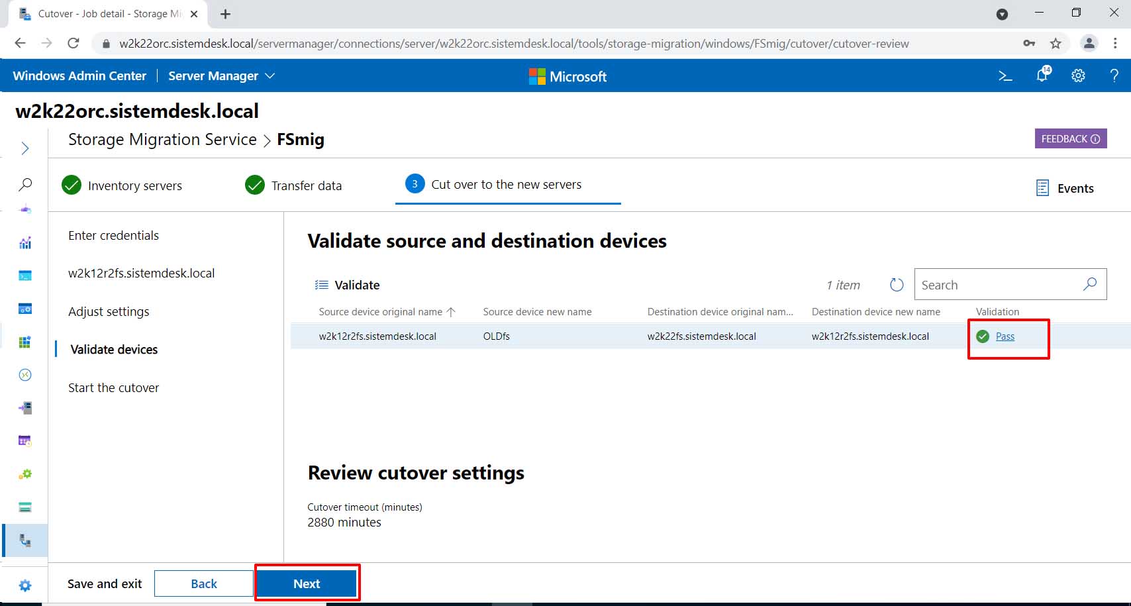Click the OLDfs cell
1131x606 pixels.
(x=497, y=336)
